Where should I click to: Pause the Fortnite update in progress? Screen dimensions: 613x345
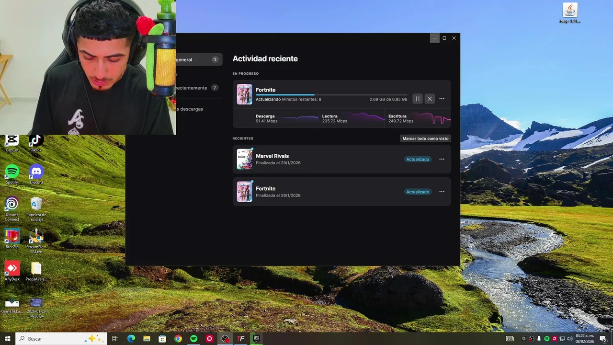click(x=417, y=99)
